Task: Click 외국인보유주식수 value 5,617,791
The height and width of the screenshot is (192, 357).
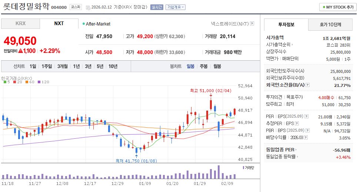Action: point(342,78)
